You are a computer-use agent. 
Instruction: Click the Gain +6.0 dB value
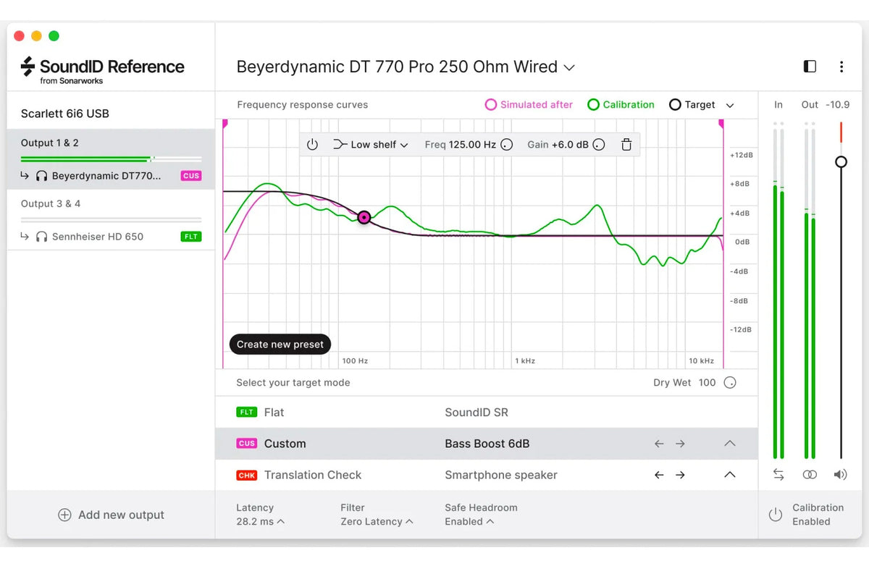coord(570,145)
